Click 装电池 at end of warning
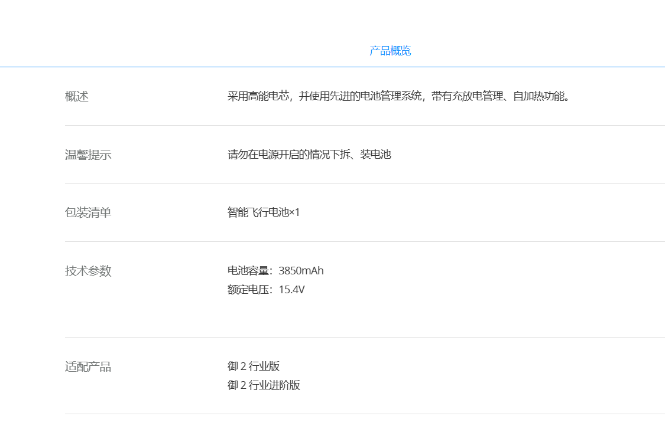This screenshot has height=439, width=665. click(376, 155)
